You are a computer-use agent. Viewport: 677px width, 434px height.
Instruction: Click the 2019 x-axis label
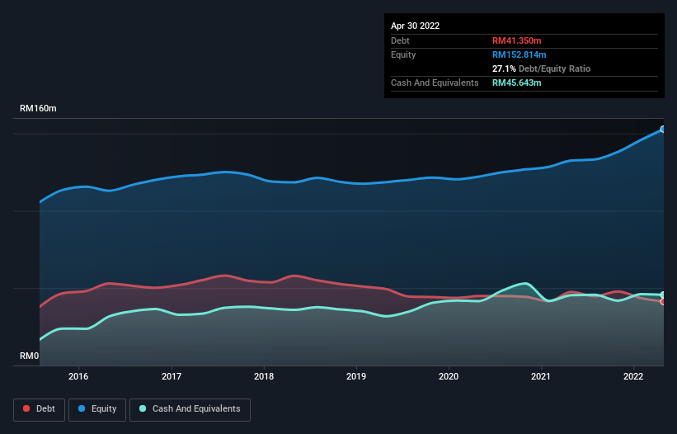click(356, 376)
